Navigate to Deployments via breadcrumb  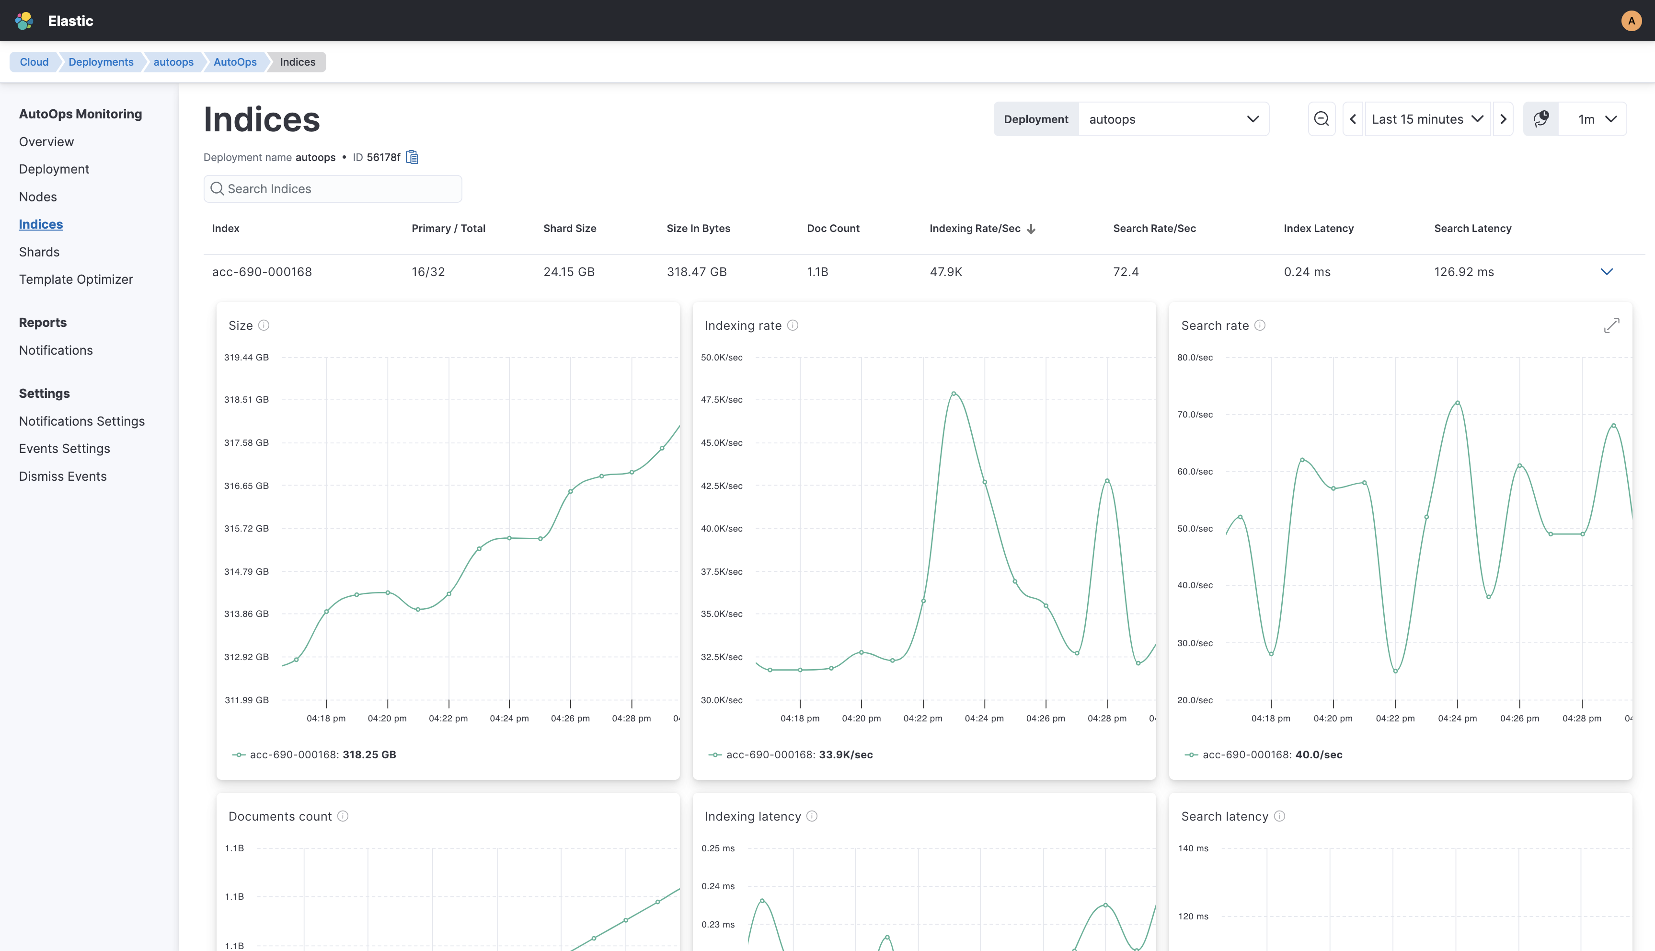click(x=101, y=61)
